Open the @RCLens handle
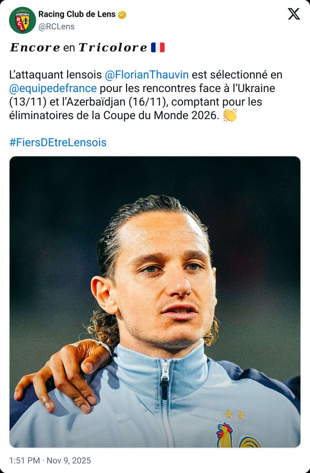Viewport: 310px width, 473px height. [x=57, y=26]
